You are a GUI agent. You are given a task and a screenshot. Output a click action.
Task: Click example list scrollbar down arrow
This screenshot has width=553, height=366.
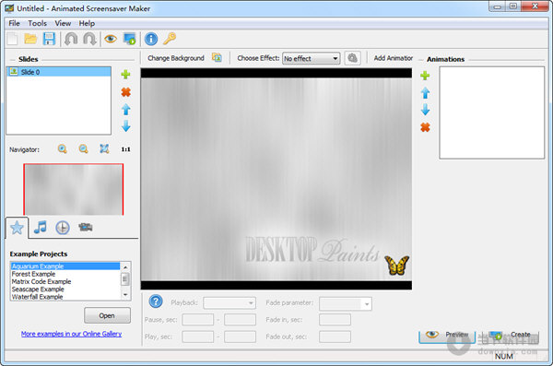click(x=125, y=295)
